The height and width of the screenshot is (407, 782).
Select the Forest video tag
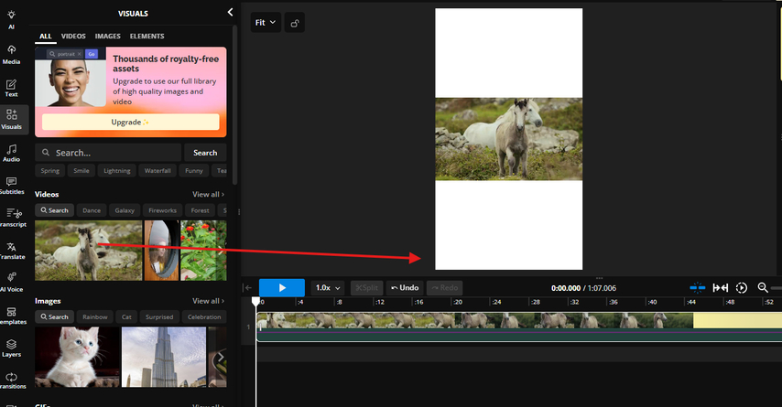coord(200,210)
